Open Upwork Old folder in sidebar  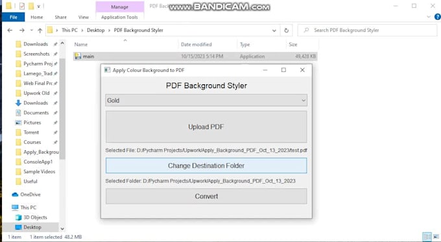pyautogui.click(x=36, y=93)
